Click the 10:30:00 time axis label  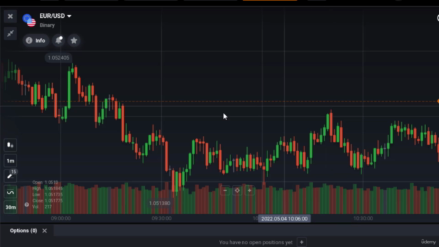tap(363, 218)
